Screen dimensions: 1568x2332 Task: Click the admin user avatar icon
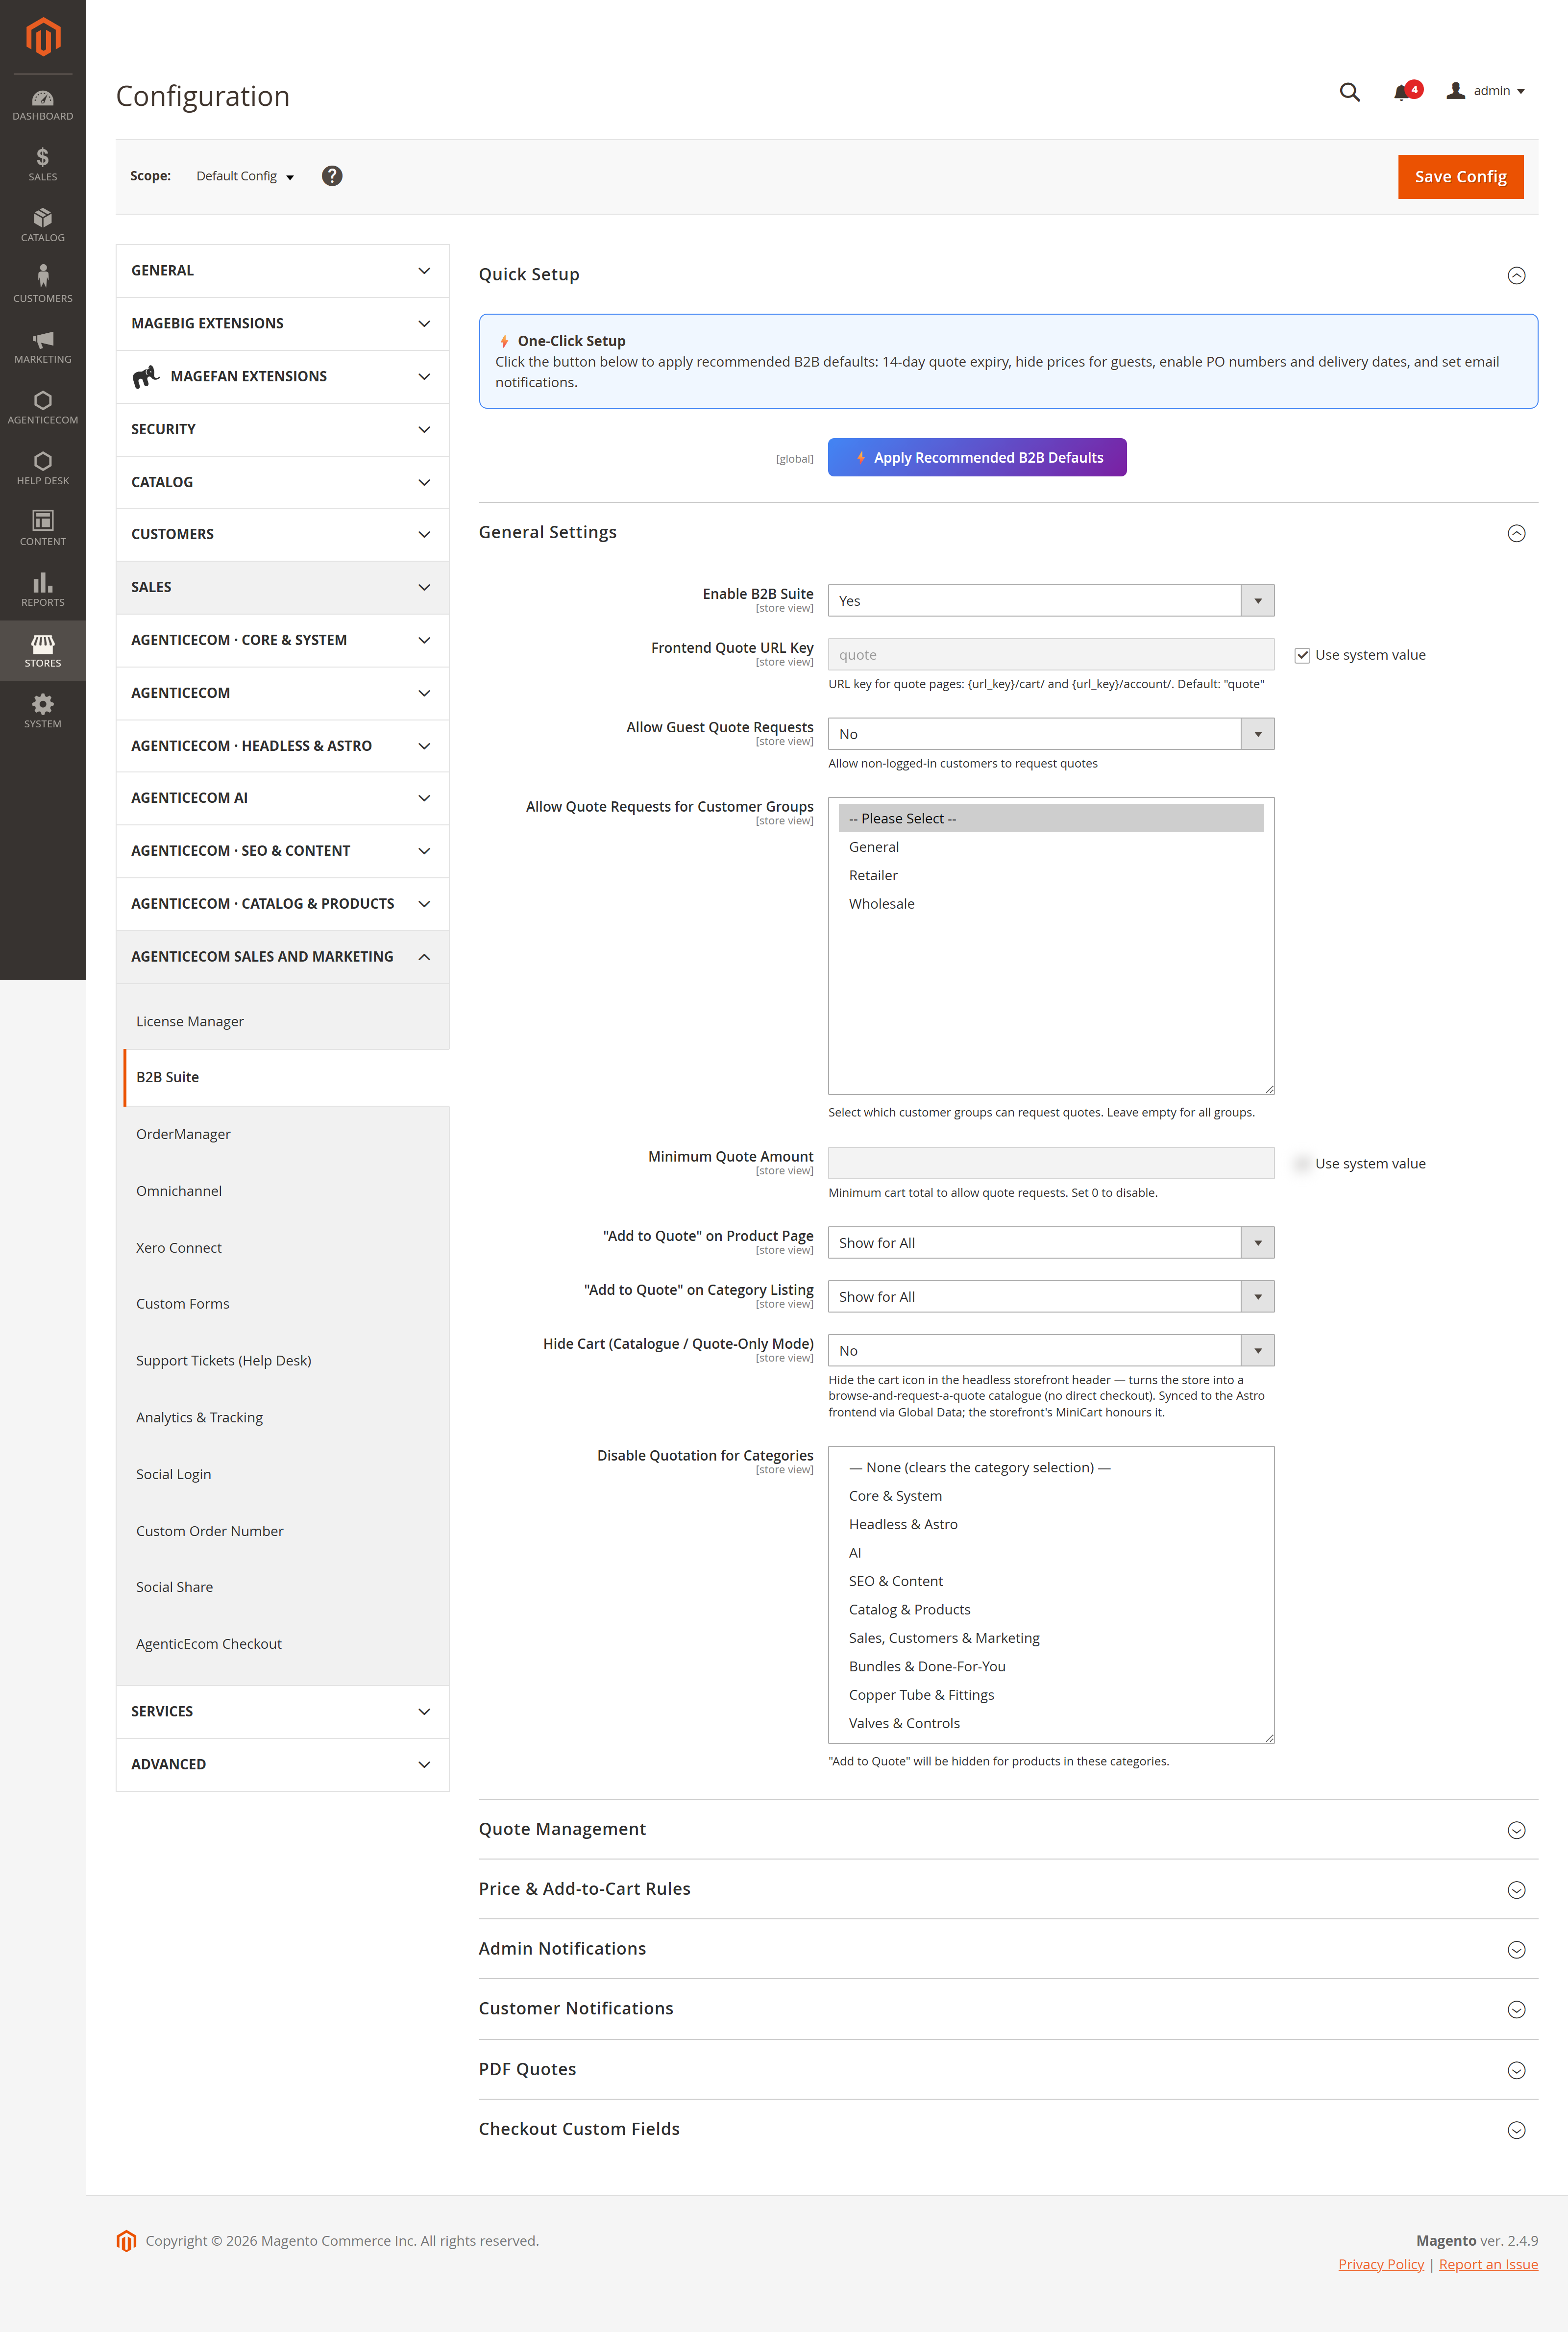tap(1456, 91)
